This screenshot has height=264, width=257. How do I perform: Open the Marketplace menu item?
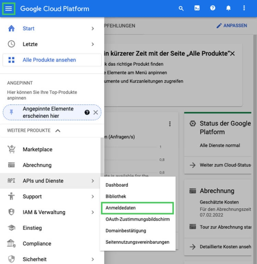tap(50, 149)
